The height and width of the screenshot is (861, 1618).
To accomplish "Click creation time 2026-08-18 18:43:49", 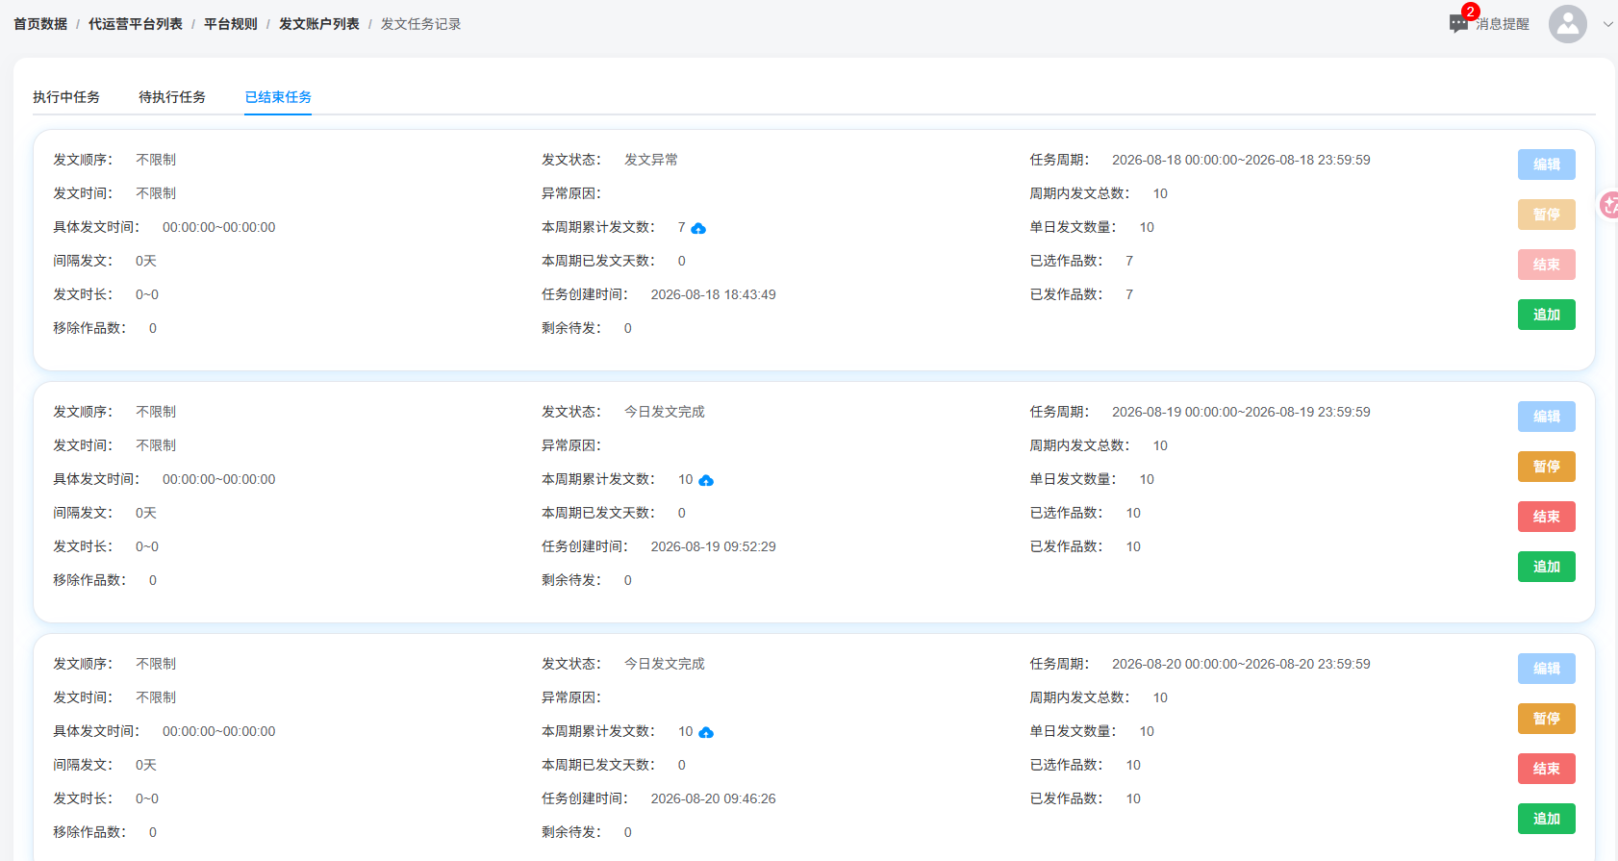I will [713, 294].
